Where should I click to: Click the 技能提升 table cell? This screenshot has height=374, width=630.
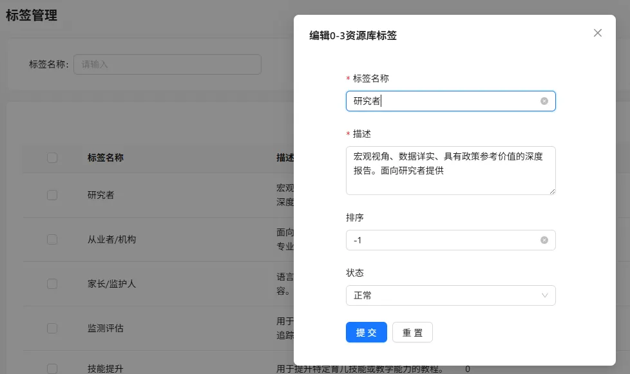pyautogui.click(x=105, y=368)
